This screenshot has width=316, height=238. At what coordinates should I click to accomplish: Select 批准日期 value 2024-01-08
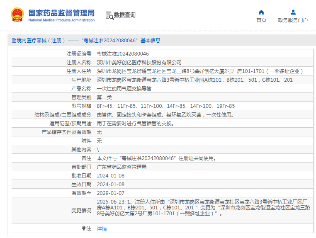coord(111,176)
